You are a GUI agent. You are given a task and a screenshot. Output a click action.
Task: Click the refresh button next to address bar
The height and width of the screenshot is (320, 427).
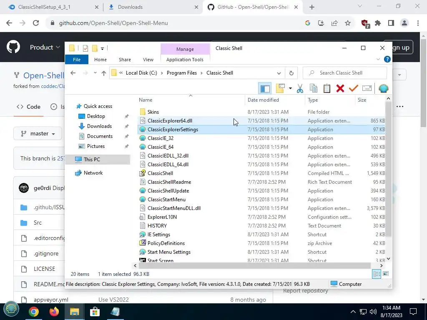pyautogui.click(x=291, y=73)
